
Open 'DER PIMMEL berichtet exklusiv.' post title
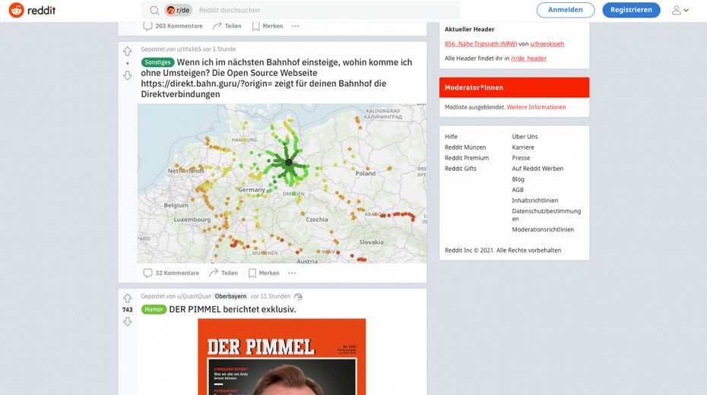click(232, 309)
